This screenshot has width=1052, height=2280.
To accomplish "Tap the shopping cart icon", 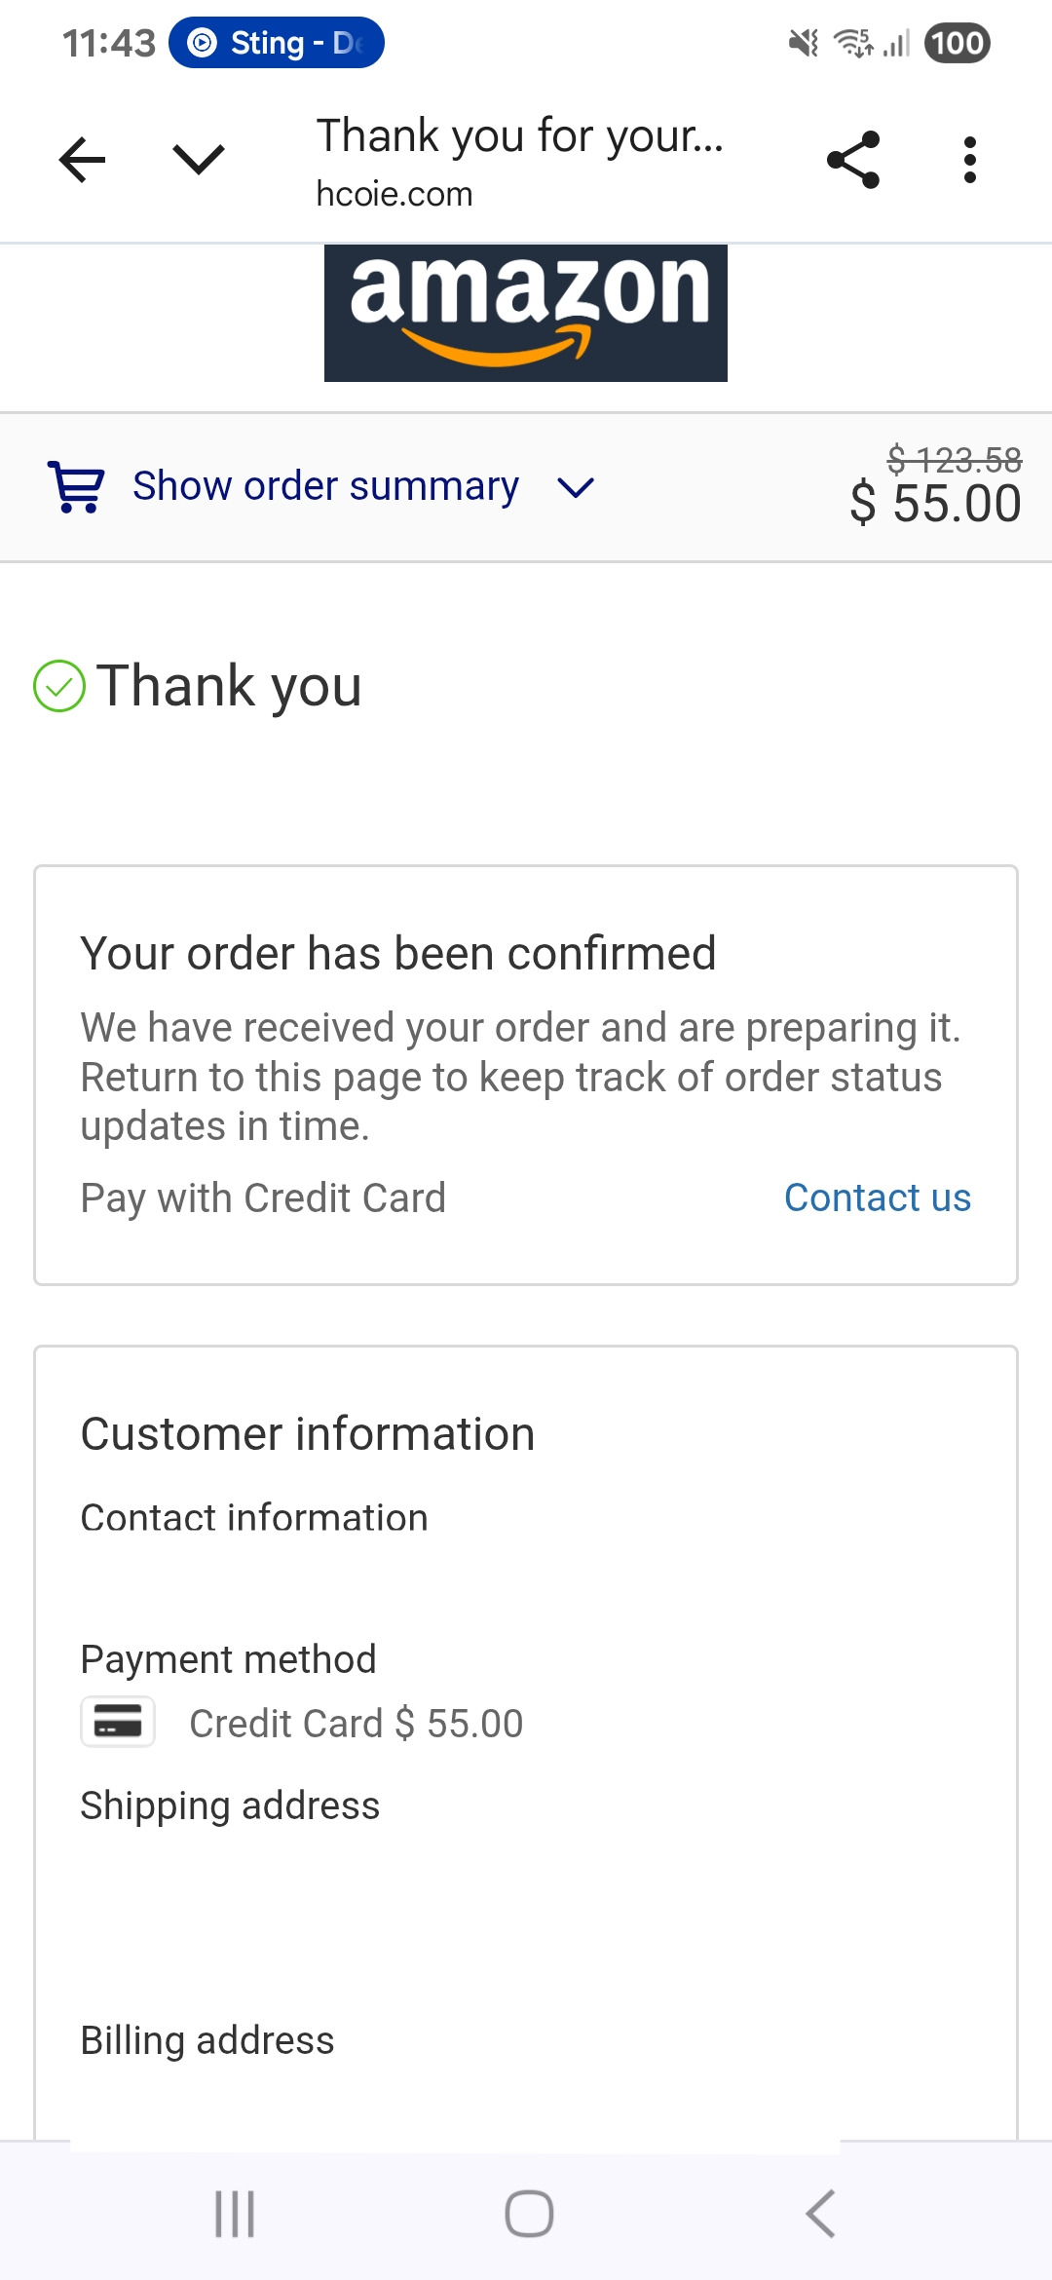I will pos(76,485).
